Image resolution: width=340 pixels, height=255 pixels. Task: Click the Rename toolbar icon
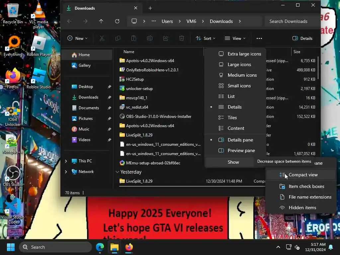pyautogui.click(x=150, y=39)
